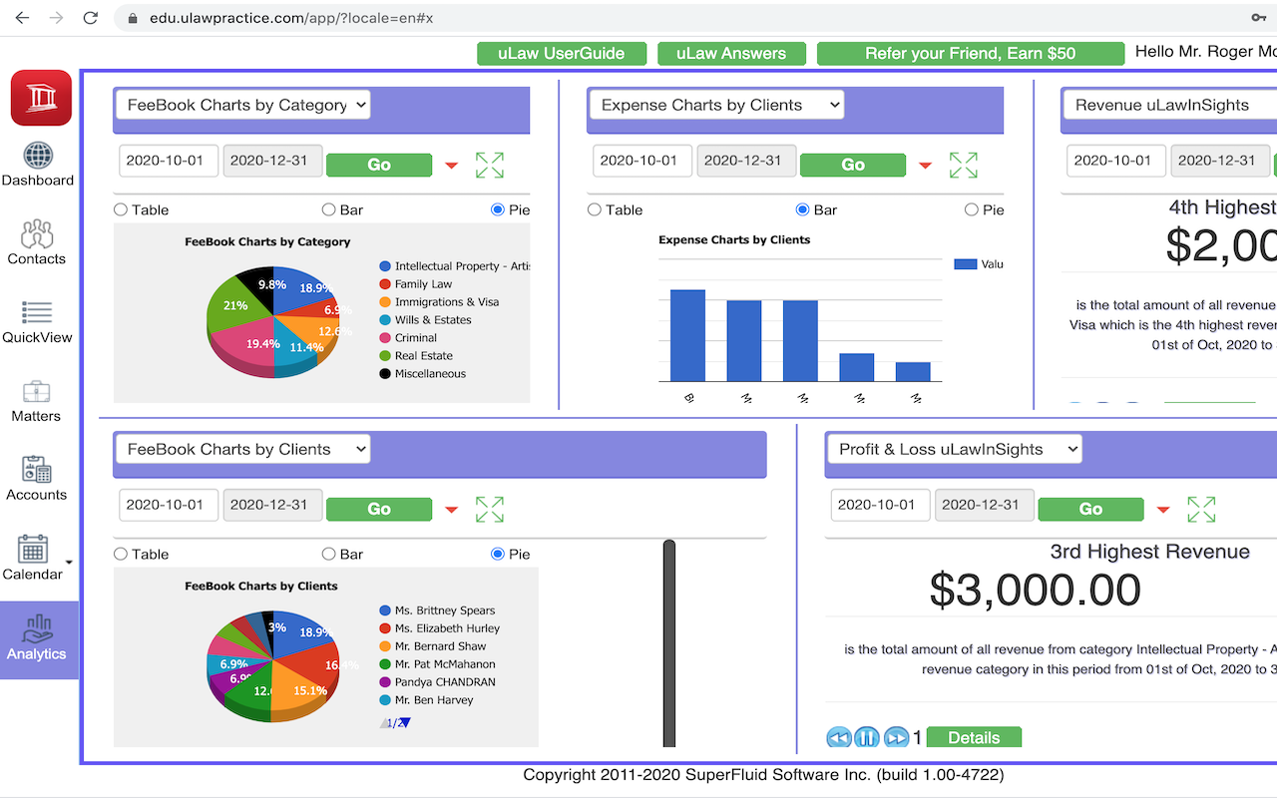
Task: Go to next legend page in Clients pie
Action: coord(404,723)
